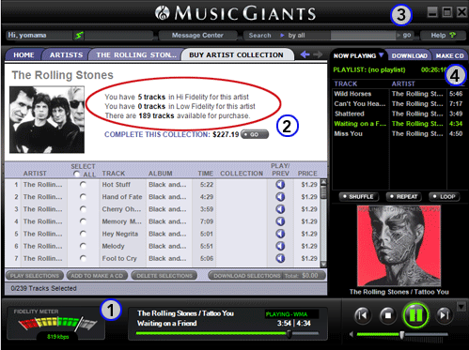469x350 pixels.
Task: Switch to the Artists tab
Action: [x=66, y=55]
